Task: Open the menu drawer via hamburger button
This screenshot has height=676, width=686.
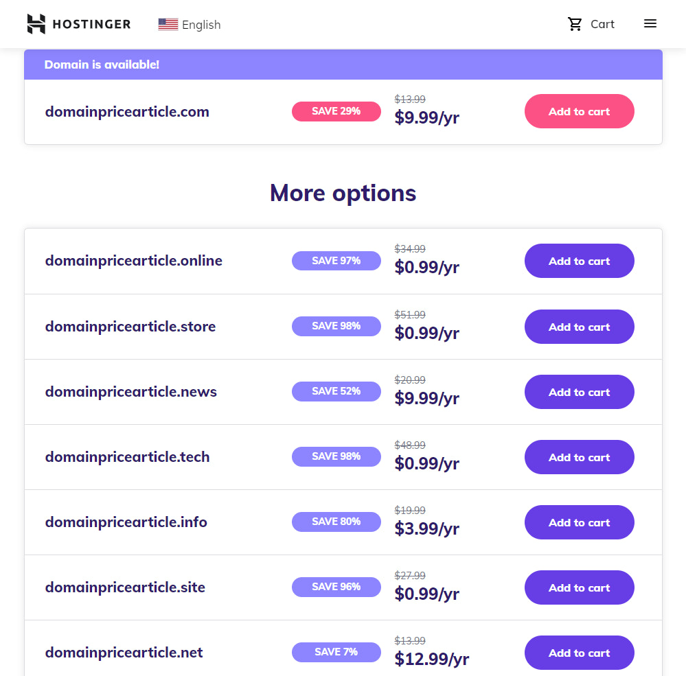Action: tap(650, 23)
